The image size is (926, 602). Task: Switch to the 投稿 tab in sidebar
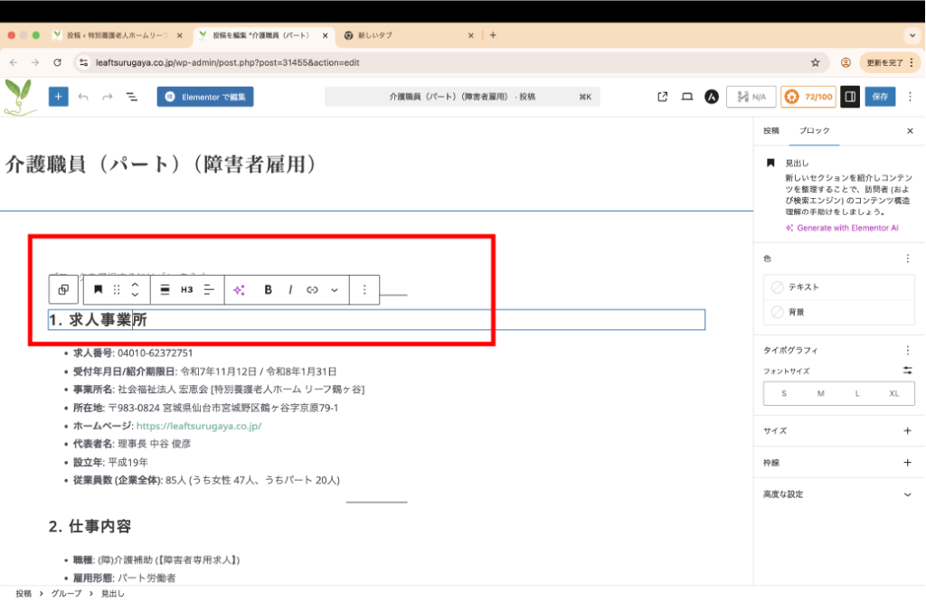[x=770, y=131]
